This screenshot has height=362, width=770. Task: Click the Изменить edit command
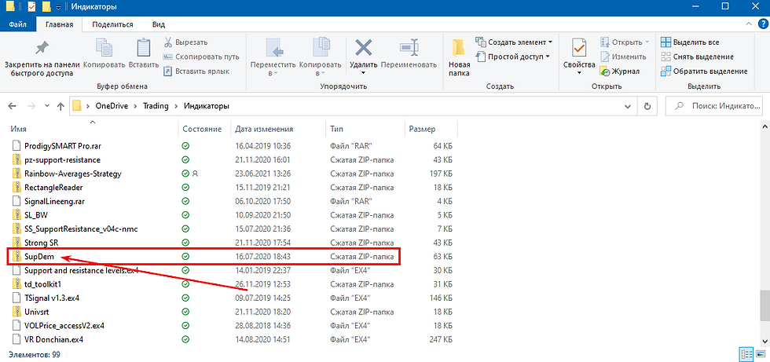(622, 57)
